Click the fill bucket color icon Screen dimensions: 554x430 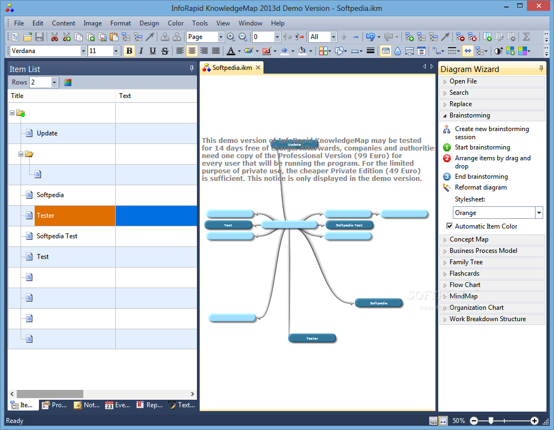[302, 51]
